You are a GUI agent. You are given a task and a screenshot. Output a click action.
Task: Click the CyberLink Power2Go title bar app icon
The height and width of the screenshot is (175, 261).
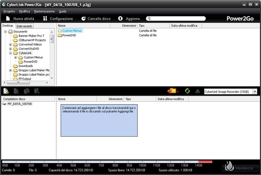(4, 5)
